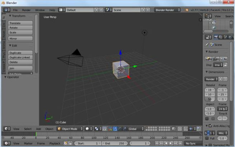Open the Help menu
Image resolution: width=235 pixels, height=147 pixels.
coord(52,10)
